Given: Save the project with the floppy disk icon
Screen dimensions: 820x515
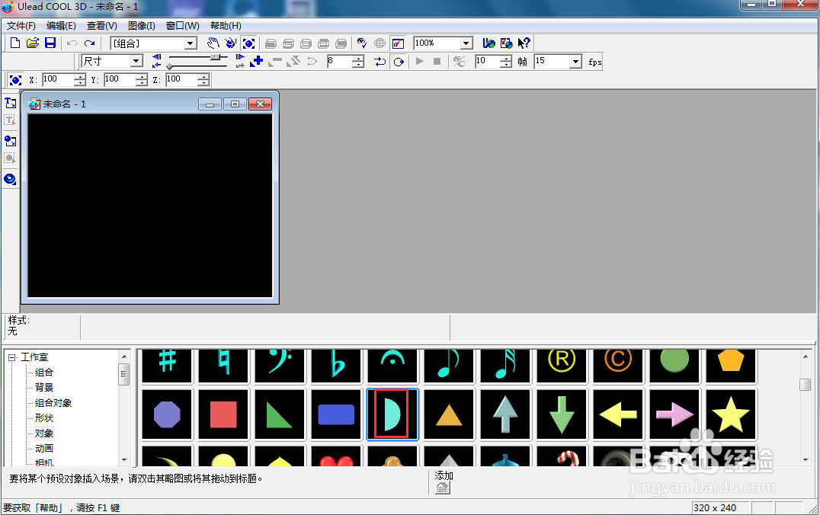Looking at the screenshot, I should [x=50, y=43].
